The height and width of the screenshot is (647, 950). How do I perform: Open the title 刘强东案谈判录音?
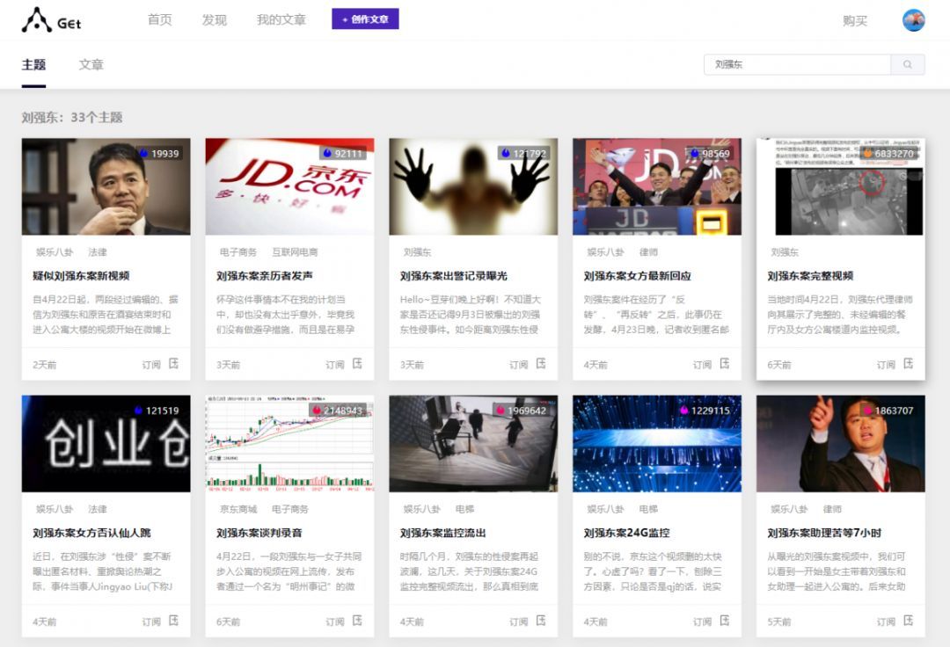pyautogui.click(x=259, y=533)
